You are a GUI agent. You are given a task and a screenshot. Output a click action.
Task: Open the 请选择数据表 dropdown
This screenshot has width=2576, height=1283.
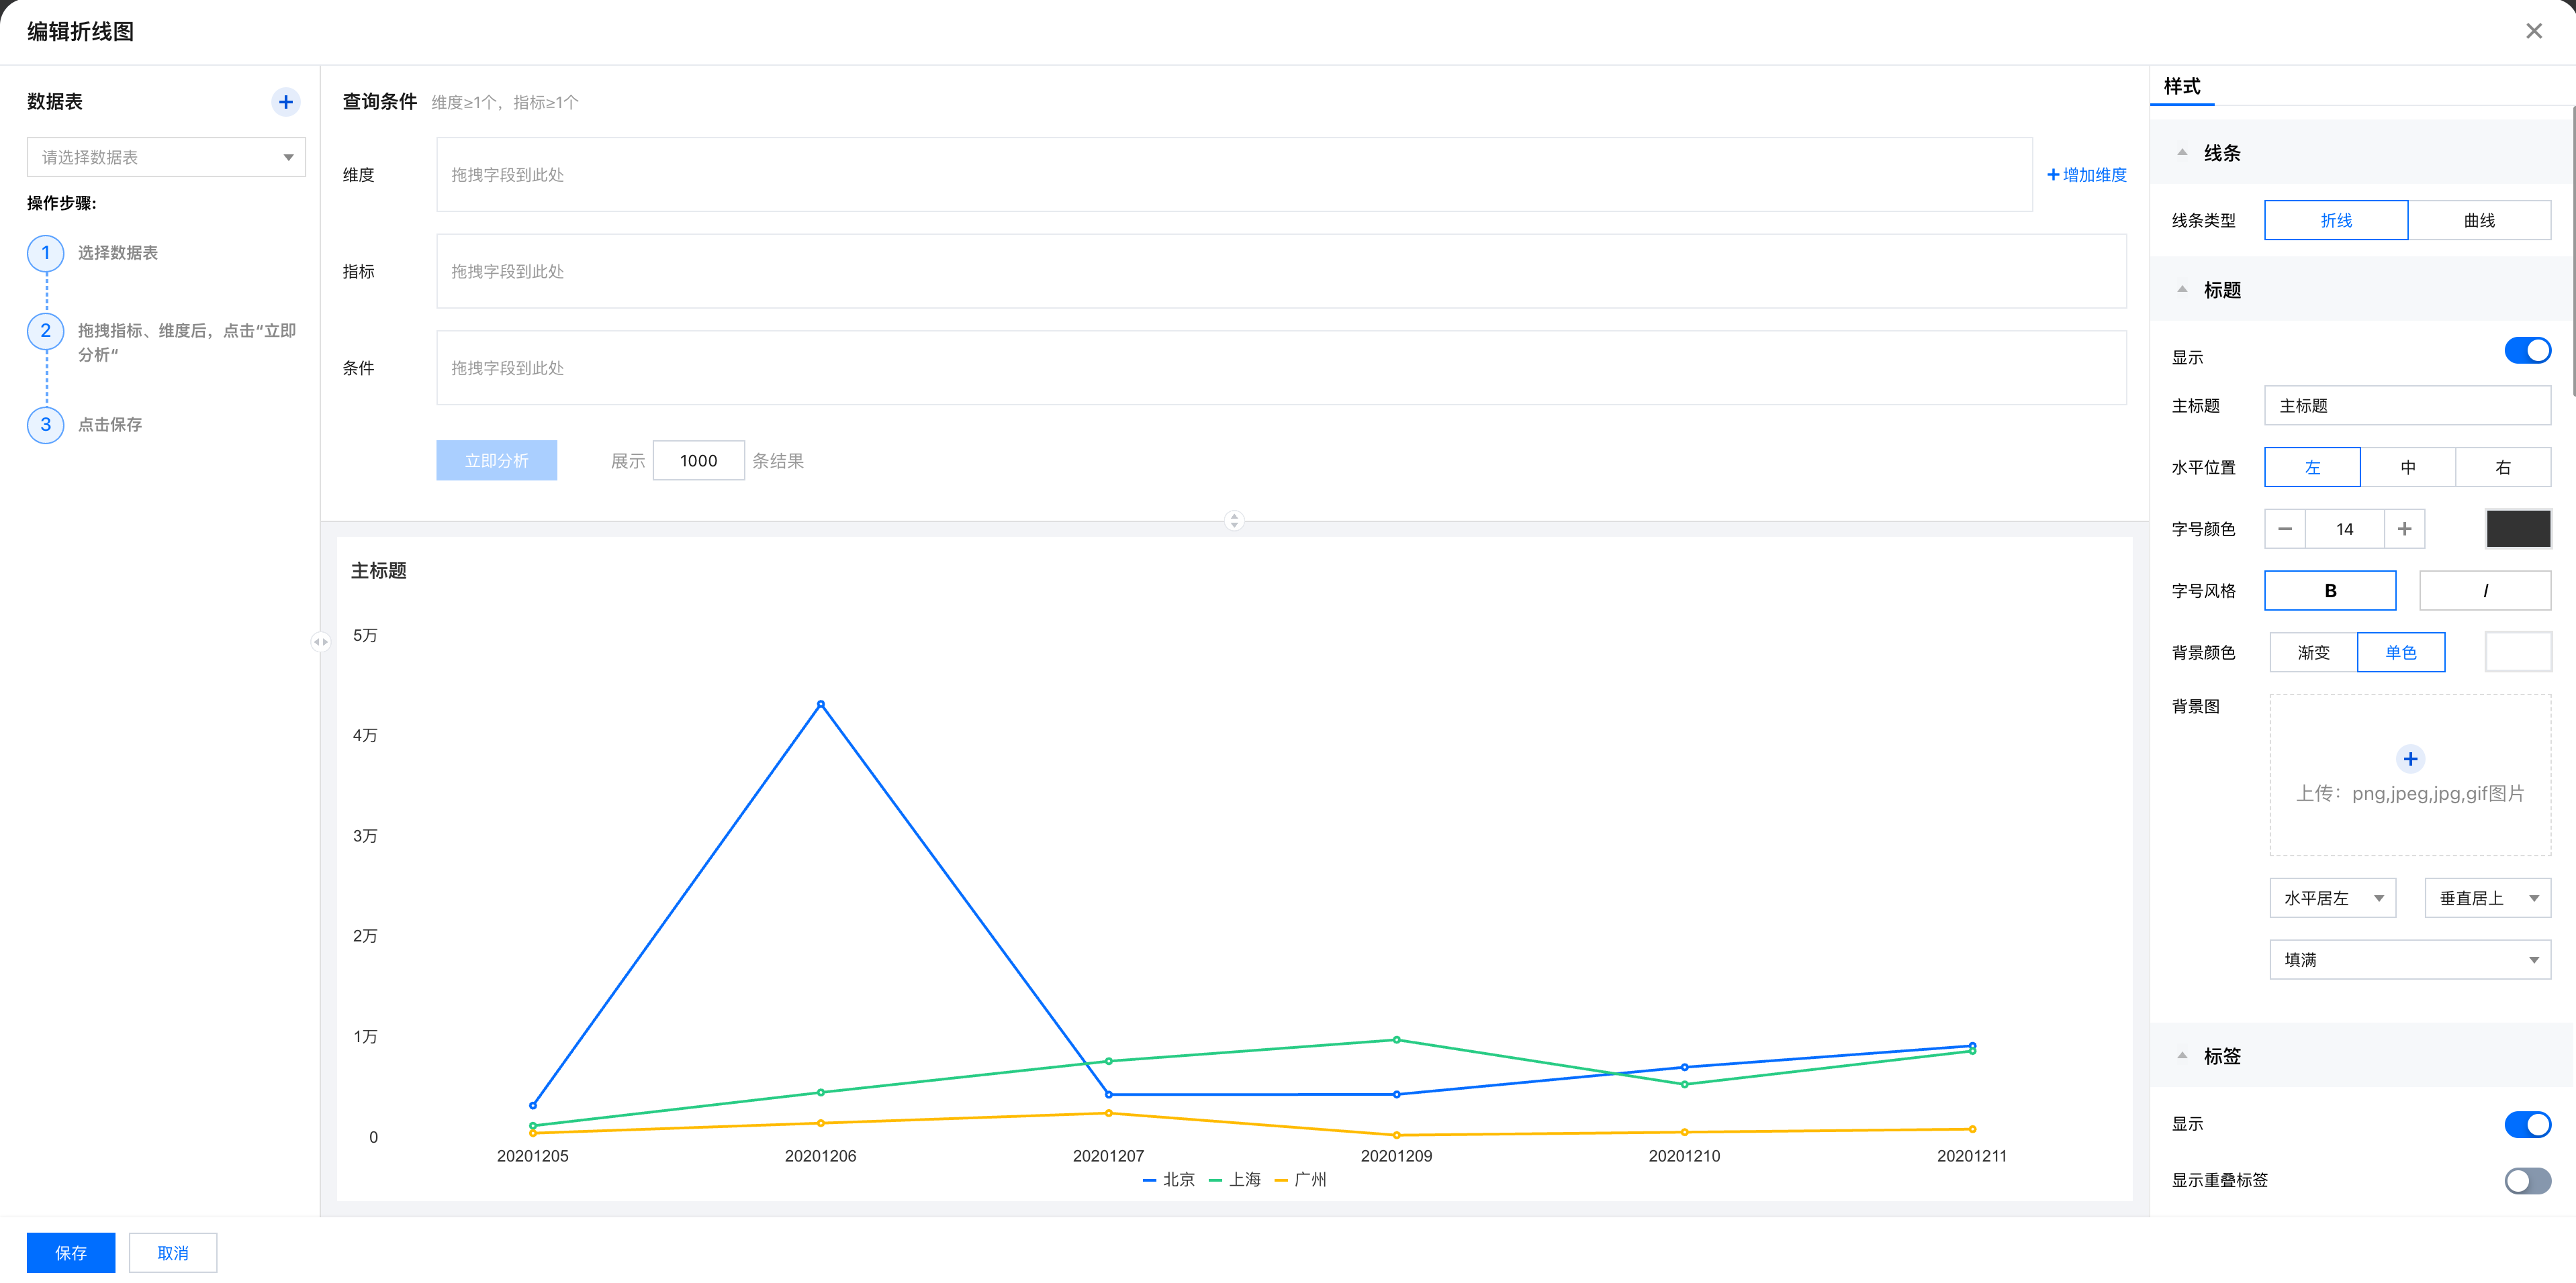pos(166,158)
